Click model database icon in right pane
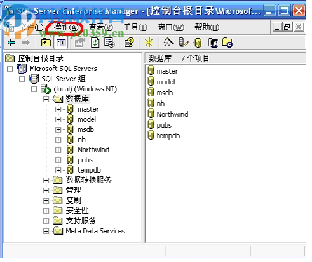Image resolution: width=312 pixels, height=262 pixels. pyautogui.click(x=151, y=81)
